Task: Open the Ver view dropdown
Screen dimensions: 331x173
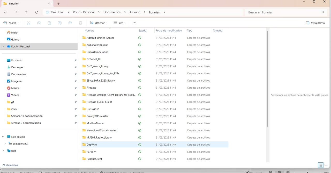Action: 119,23
